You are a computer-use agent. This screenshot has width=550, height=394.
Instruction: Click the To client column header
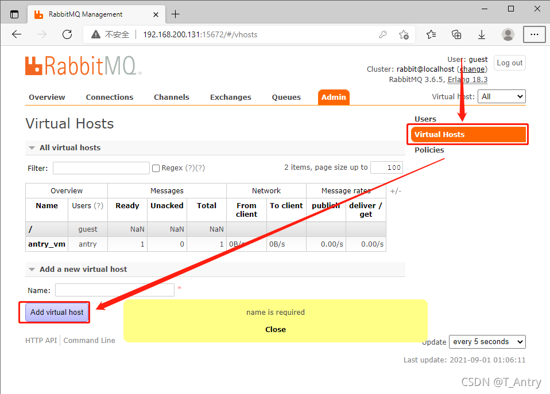pyautogui.click(x=286, y=206)
